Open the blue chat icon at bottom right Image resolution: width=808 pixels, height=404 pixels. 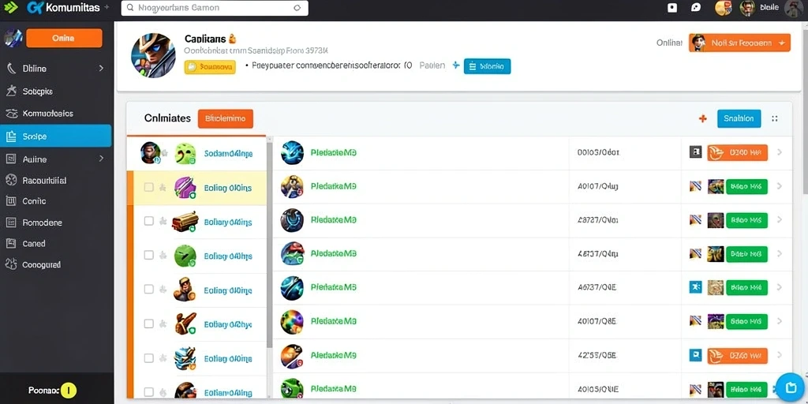pyautogui.click(x=790, y=387)
